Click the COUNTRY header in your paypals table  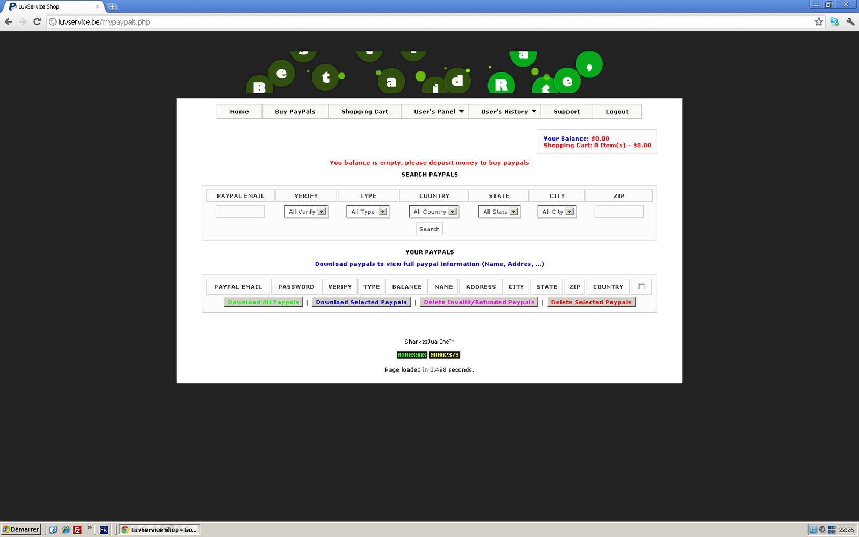(608, 287)
